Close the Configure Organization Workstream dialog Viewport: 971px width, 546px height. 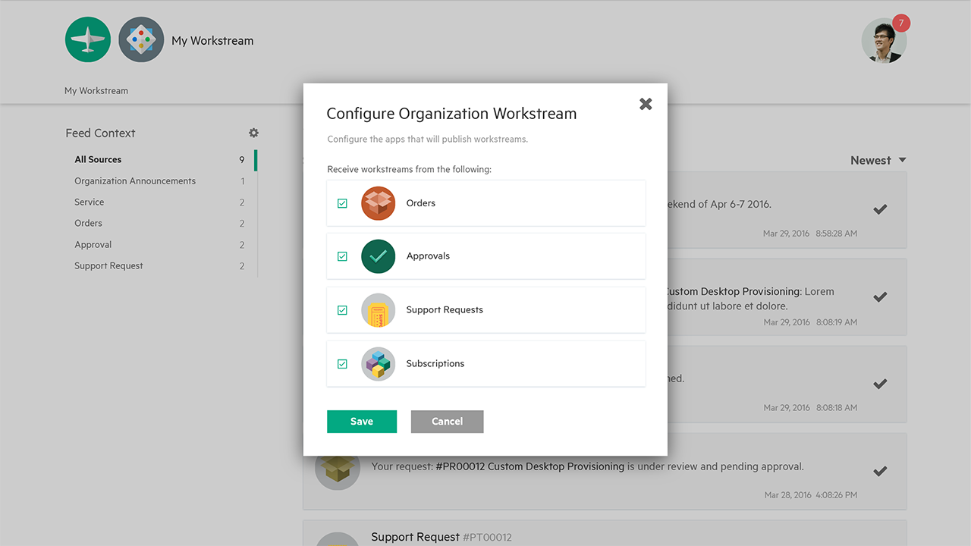click(646, 104)
